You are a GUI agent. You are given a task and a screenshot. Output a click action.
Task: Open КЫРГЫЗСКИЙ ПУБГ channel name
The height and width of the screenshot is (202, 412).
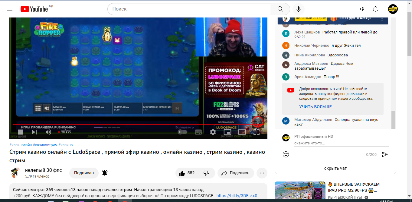(346, 198)
